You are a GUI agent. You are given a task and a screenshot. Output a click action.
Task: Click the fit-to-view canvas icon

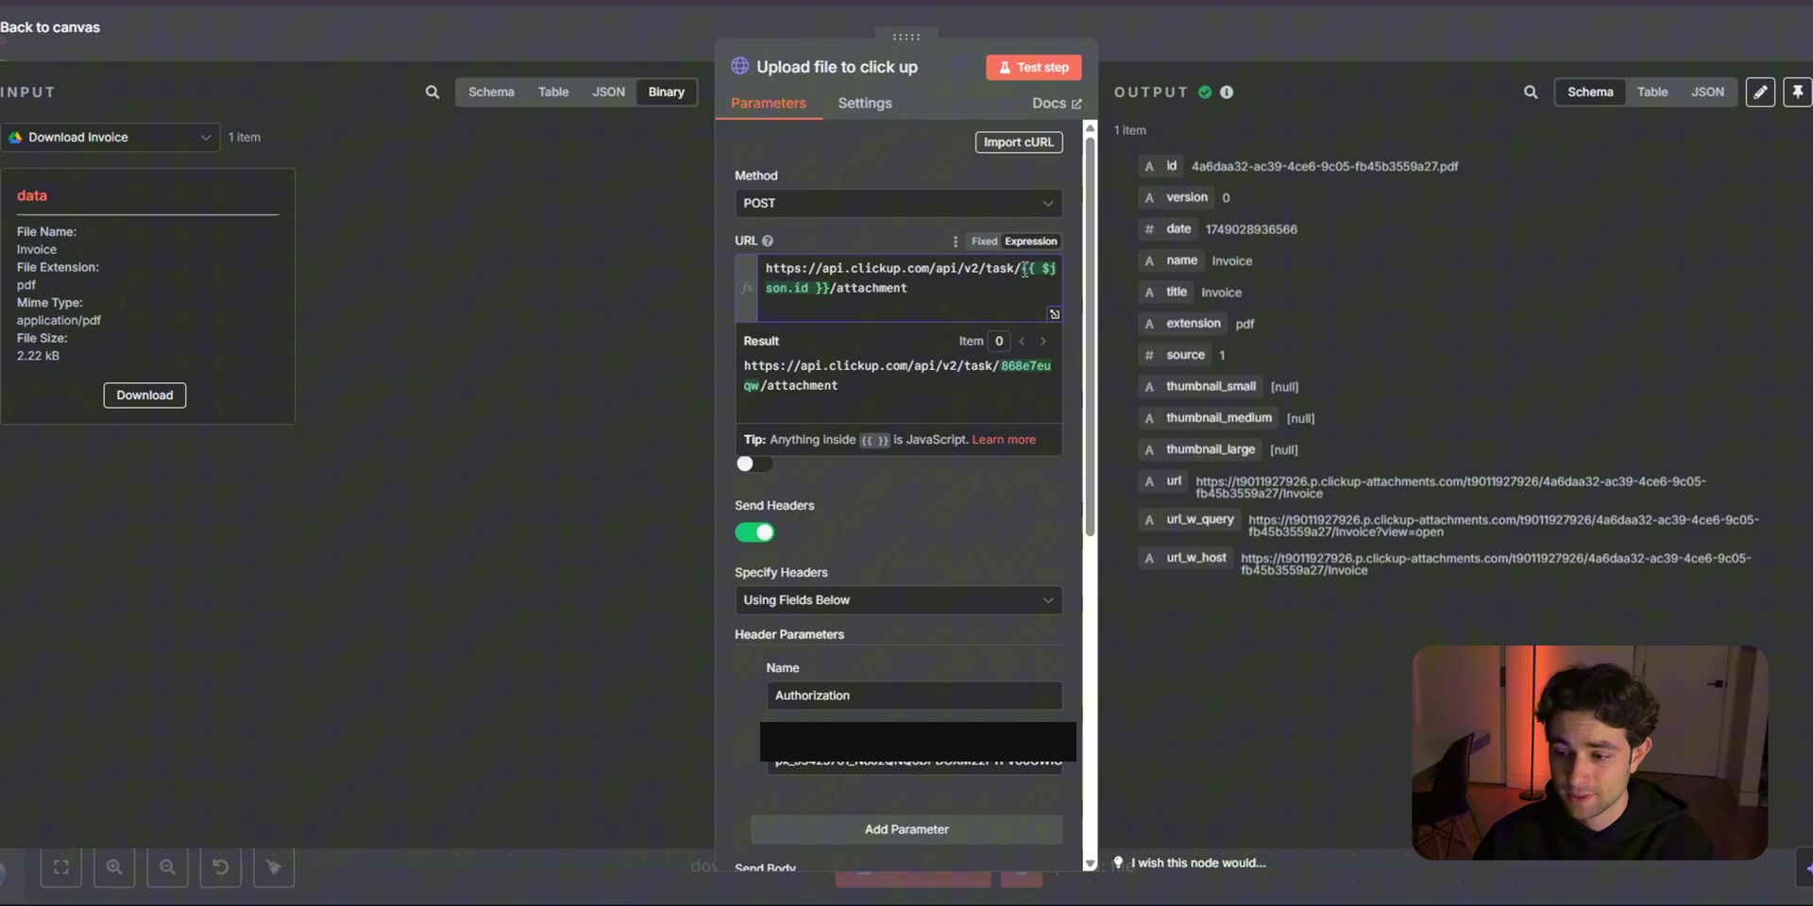[x=61, y=867]
